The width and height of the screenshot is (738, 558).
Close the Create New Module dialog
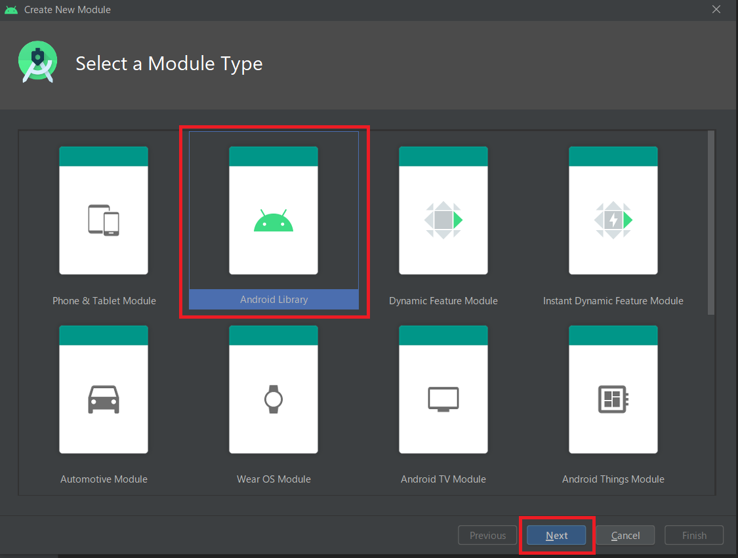point(716,9)
